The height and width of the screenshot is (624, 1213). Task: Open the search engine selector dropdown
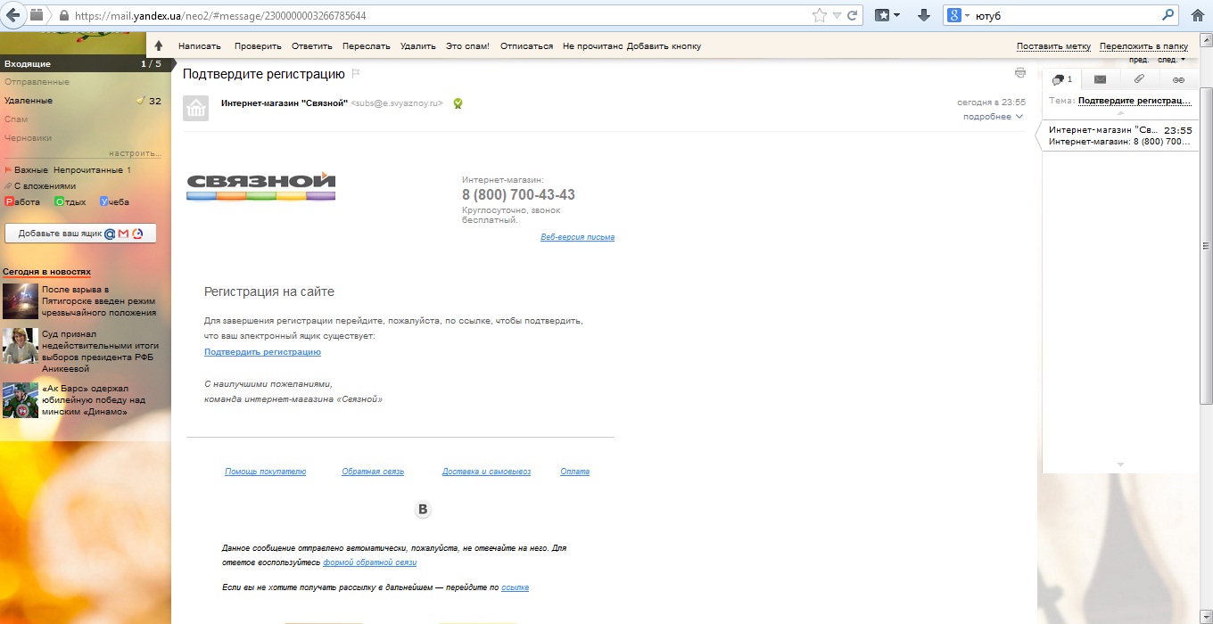[958, 15]
